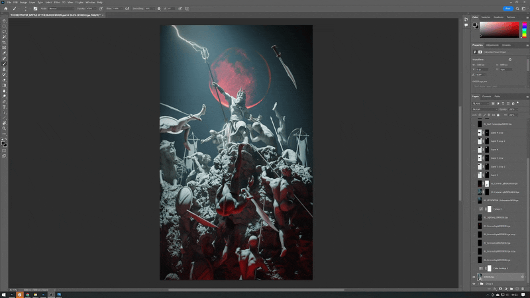
Task: Click the Home icon in options bar
Action: (x=6, y=9)
